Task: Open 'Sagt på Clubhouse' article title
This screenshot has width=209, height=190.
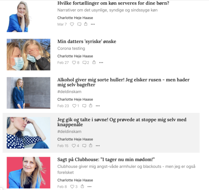Action: (106, 160)
